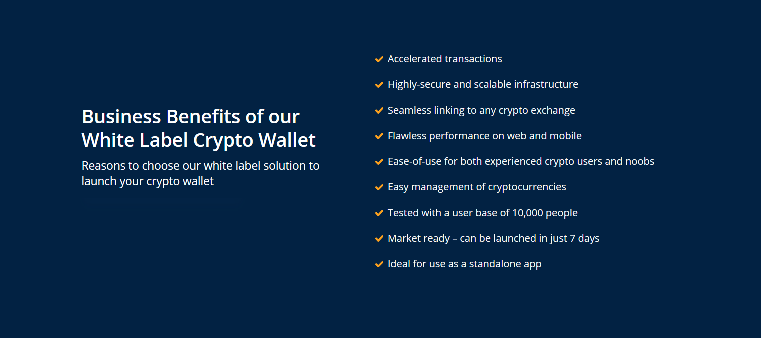761x338 pixels.
Task: Click 'Ideal for use as a standalone app' text
Action: pyautogui.click(x=464, y=264)
